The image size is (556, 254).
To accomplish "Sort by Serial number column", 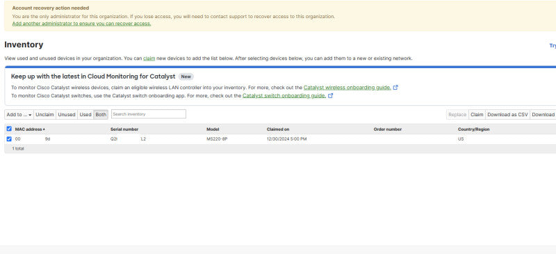I will [x=124, y=129].
